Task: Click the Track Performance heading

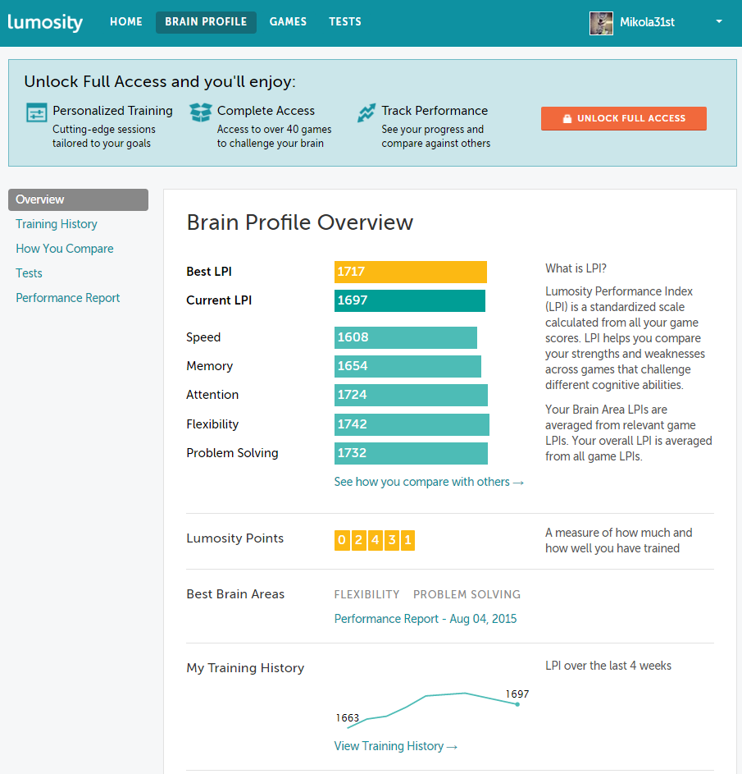Action: 435,111
